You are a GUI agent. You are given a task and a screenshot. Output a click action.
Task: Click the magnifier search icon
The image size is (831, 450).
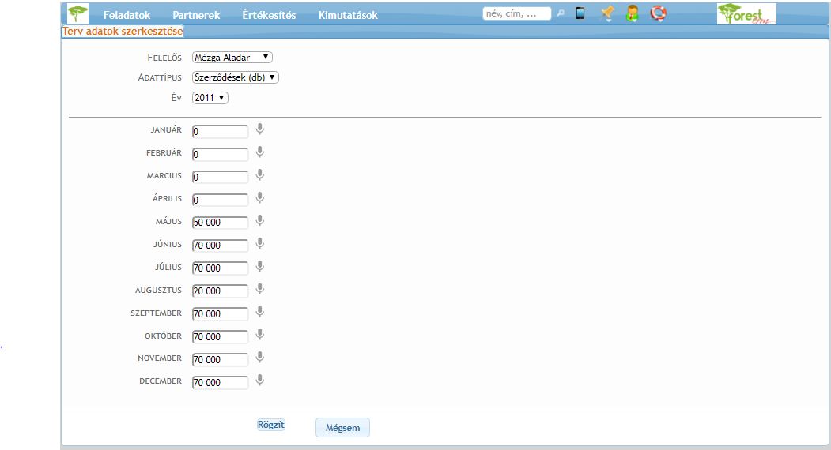(561, 13)
